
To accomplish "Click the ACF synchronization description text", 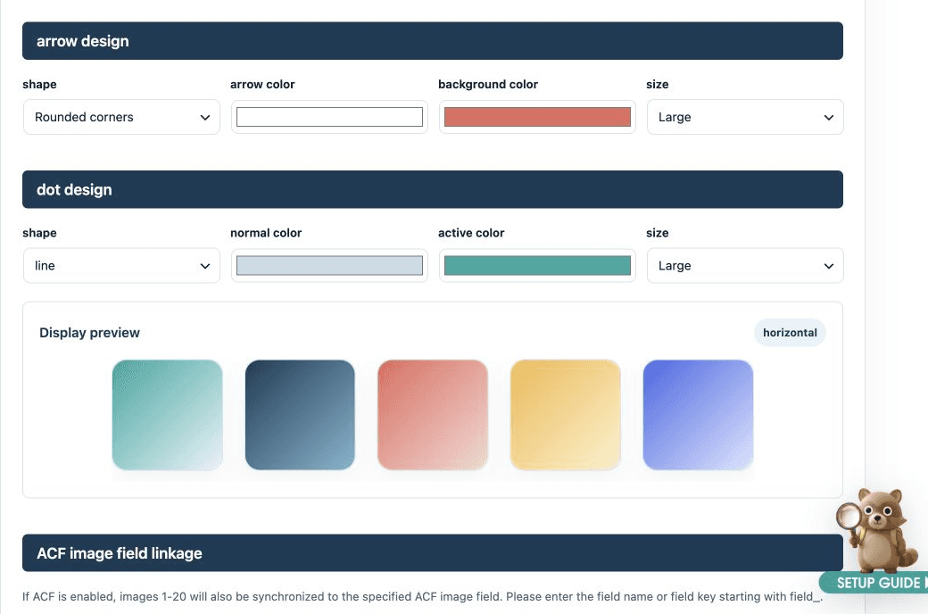I will click(x=423, y=597).
